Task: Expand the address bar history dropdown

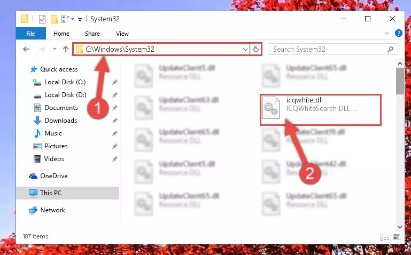Action: (245, 49)
